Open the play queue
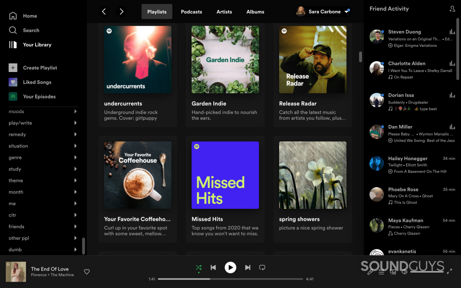Viewport: 461px width, 288px height. pos(381,272)
